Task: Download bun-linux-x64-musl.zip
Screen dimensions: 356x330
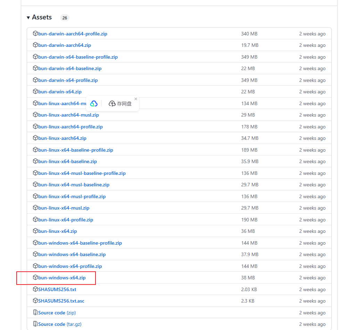Action: pos(64,208)
